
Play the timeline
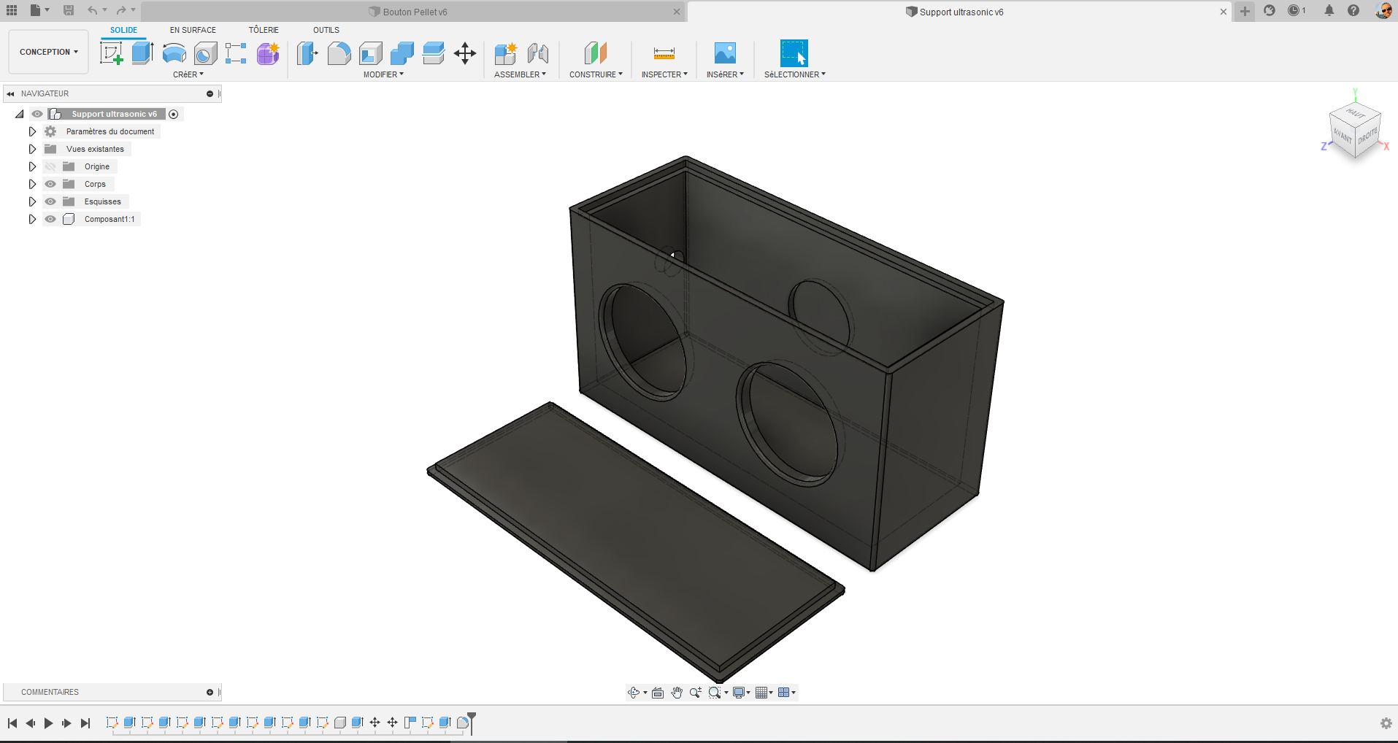(x=48, y=723)
